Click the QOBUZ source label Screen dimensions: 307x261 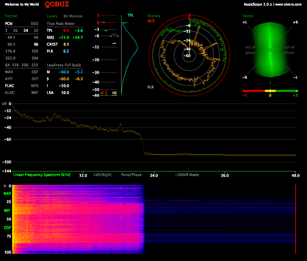coord(57,4)
